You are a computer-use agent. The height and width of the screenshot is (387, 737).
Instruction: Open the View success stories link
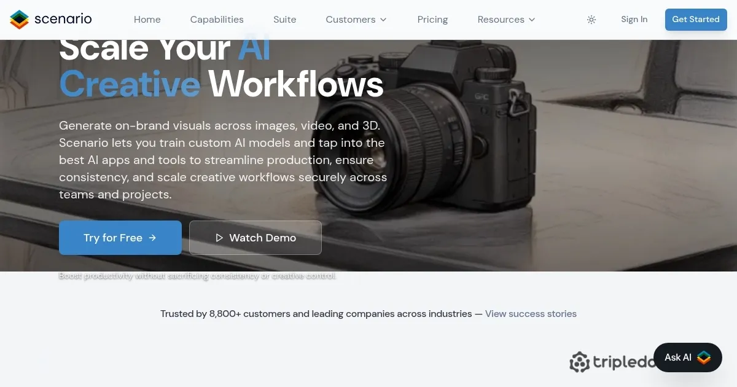[x=531, y=314]
